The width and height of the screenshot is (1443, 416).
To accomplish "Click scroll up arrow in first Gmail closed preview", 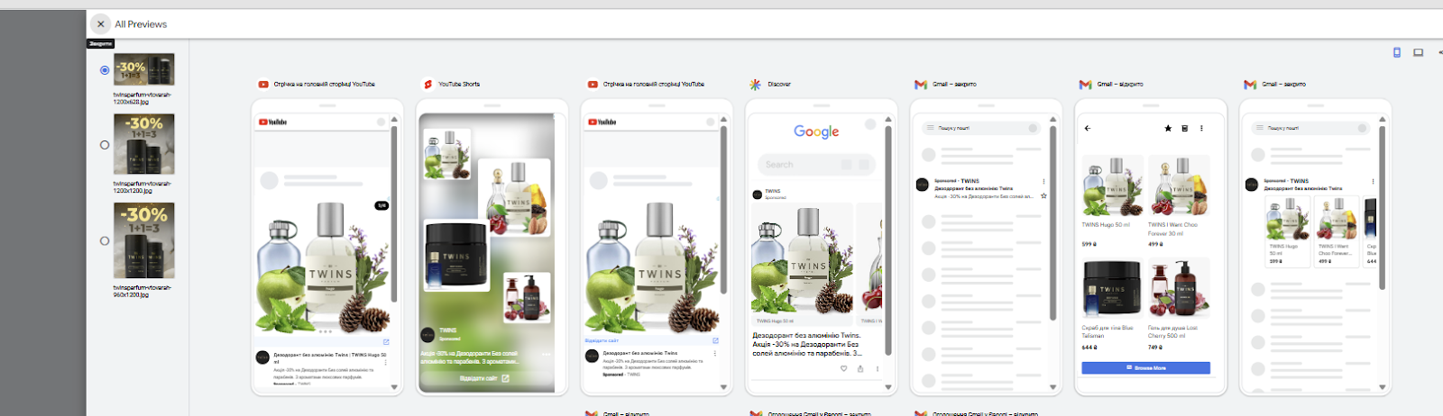I will 1052,120.
